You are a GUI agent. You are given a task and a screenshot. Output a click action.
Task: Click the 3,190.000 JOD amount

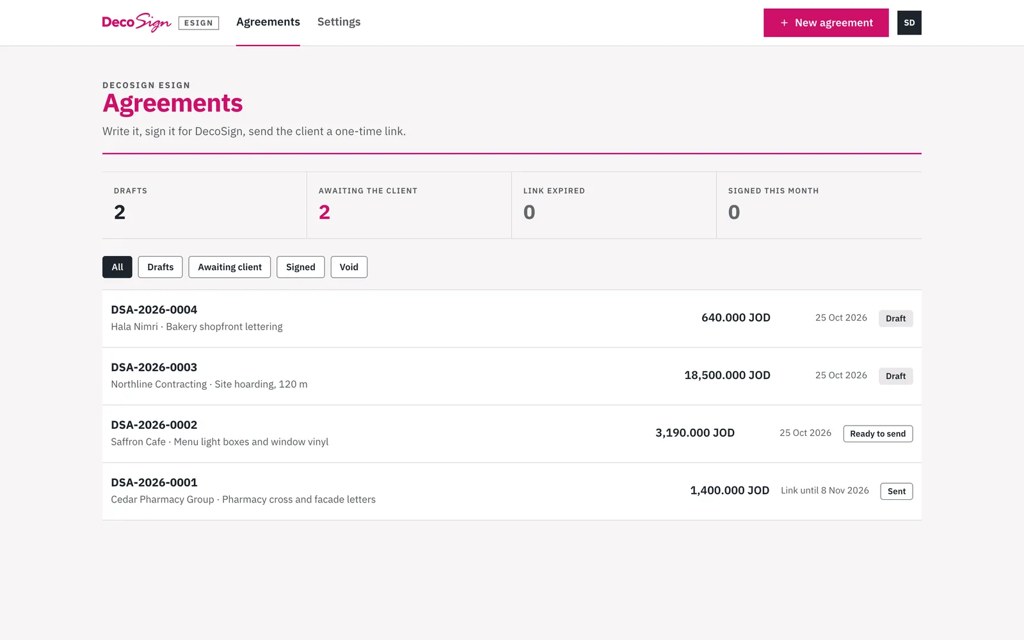[x=695, y=433]
